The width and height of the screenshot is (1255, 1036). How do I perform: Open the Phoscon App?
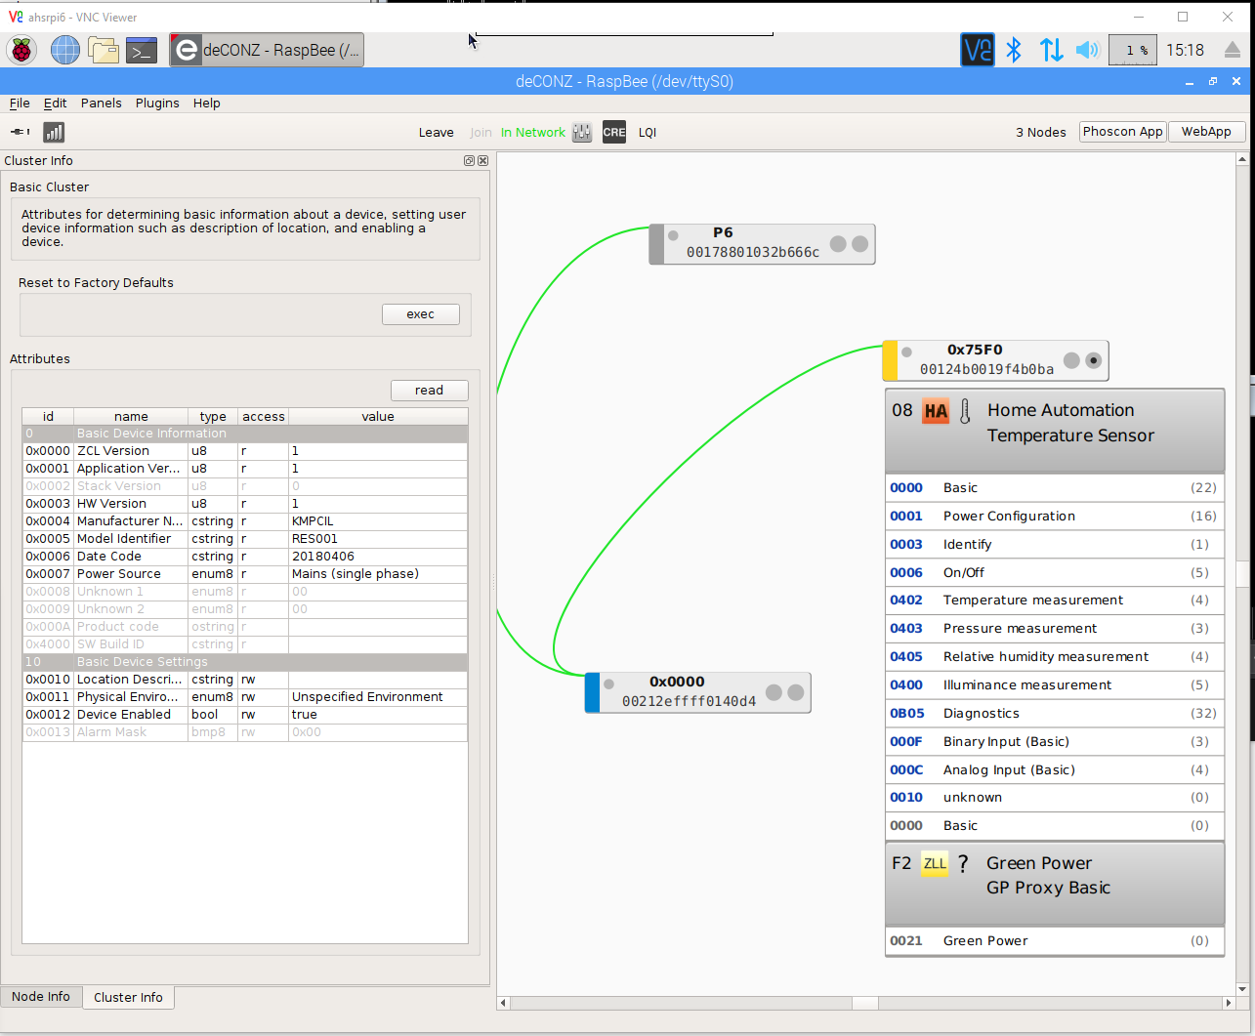pyautogui.click(x=1122, y=131)
